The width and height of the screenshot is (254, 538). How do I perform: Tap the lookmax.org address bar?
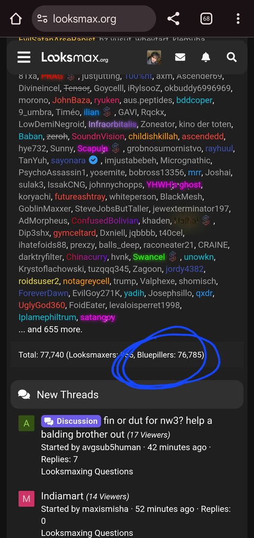[x=94, y=19]
